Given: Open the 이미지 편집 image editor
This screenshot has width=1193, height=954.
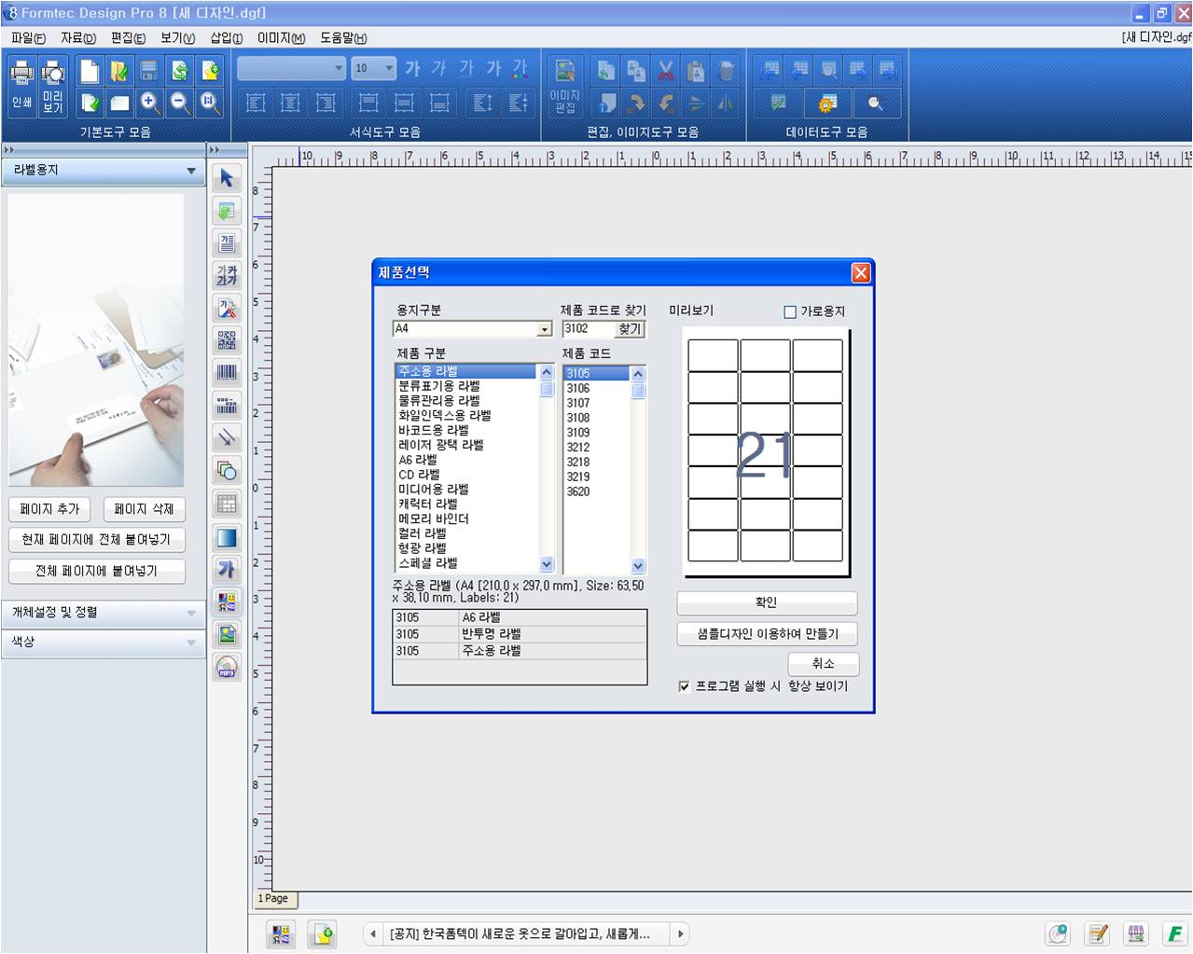Looking at the screenshot, I should (x=565, y=86).
